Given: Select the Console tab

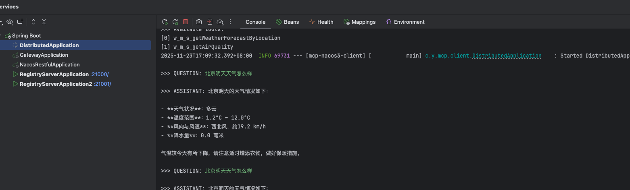Looking at the screenshot, I should click(x=255, y=22).
